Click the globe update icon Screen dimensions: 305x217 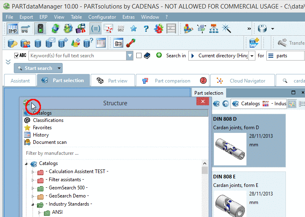point(68,29)
